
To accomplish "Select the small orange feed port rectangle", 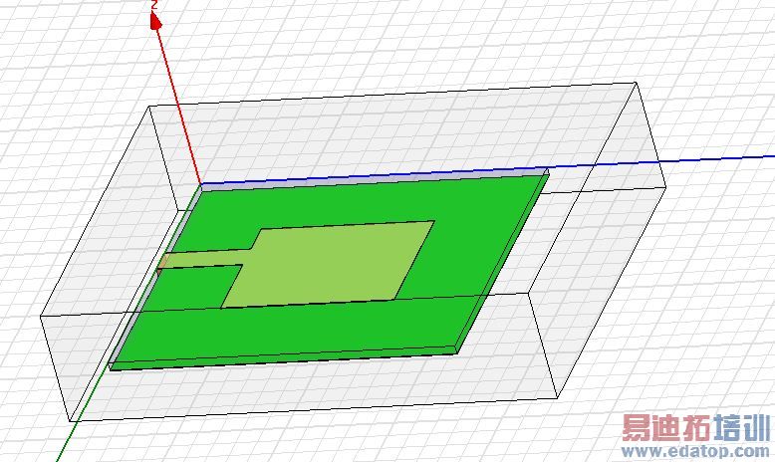I will tap(163, 262).
